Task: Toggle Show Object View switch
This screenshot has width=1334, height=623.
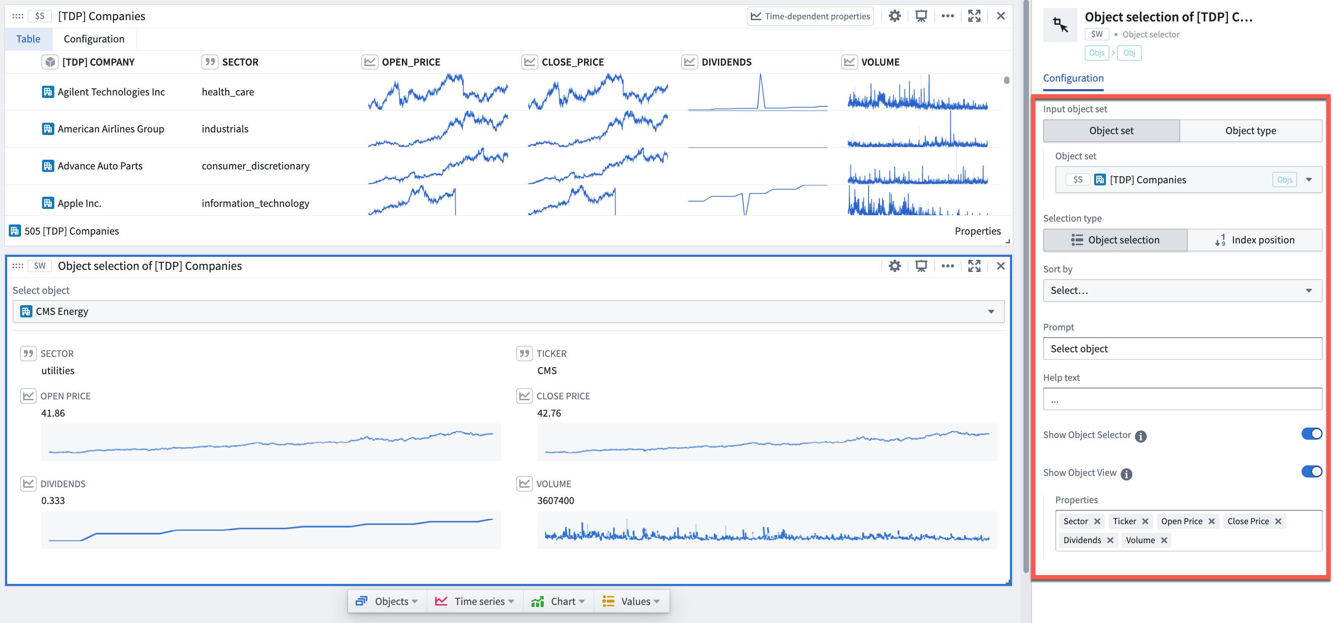Action: point(1311,471)
